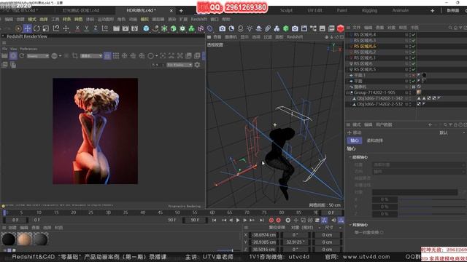Toggle X axis lock
The image size is (467, 262).
(77, 28)
